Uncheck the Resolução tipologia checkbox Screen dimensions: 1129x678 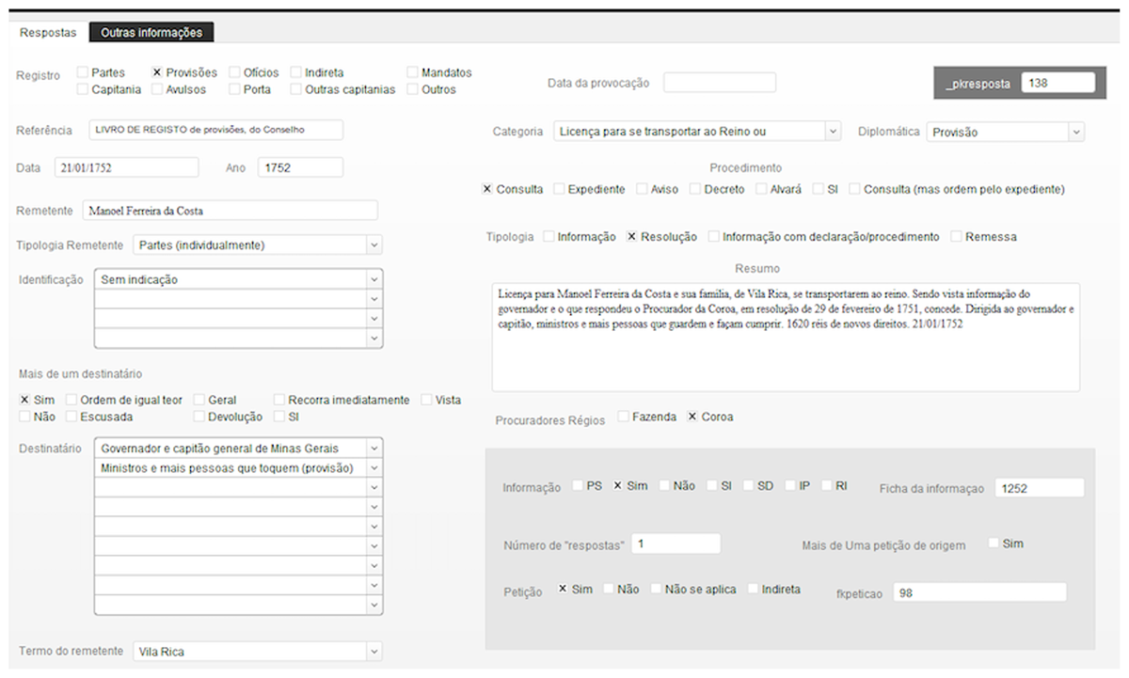632,237
